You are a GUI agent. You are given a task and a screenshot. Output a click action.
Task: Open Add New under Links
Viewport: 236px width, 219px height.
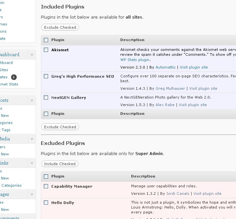click(5, 178)
